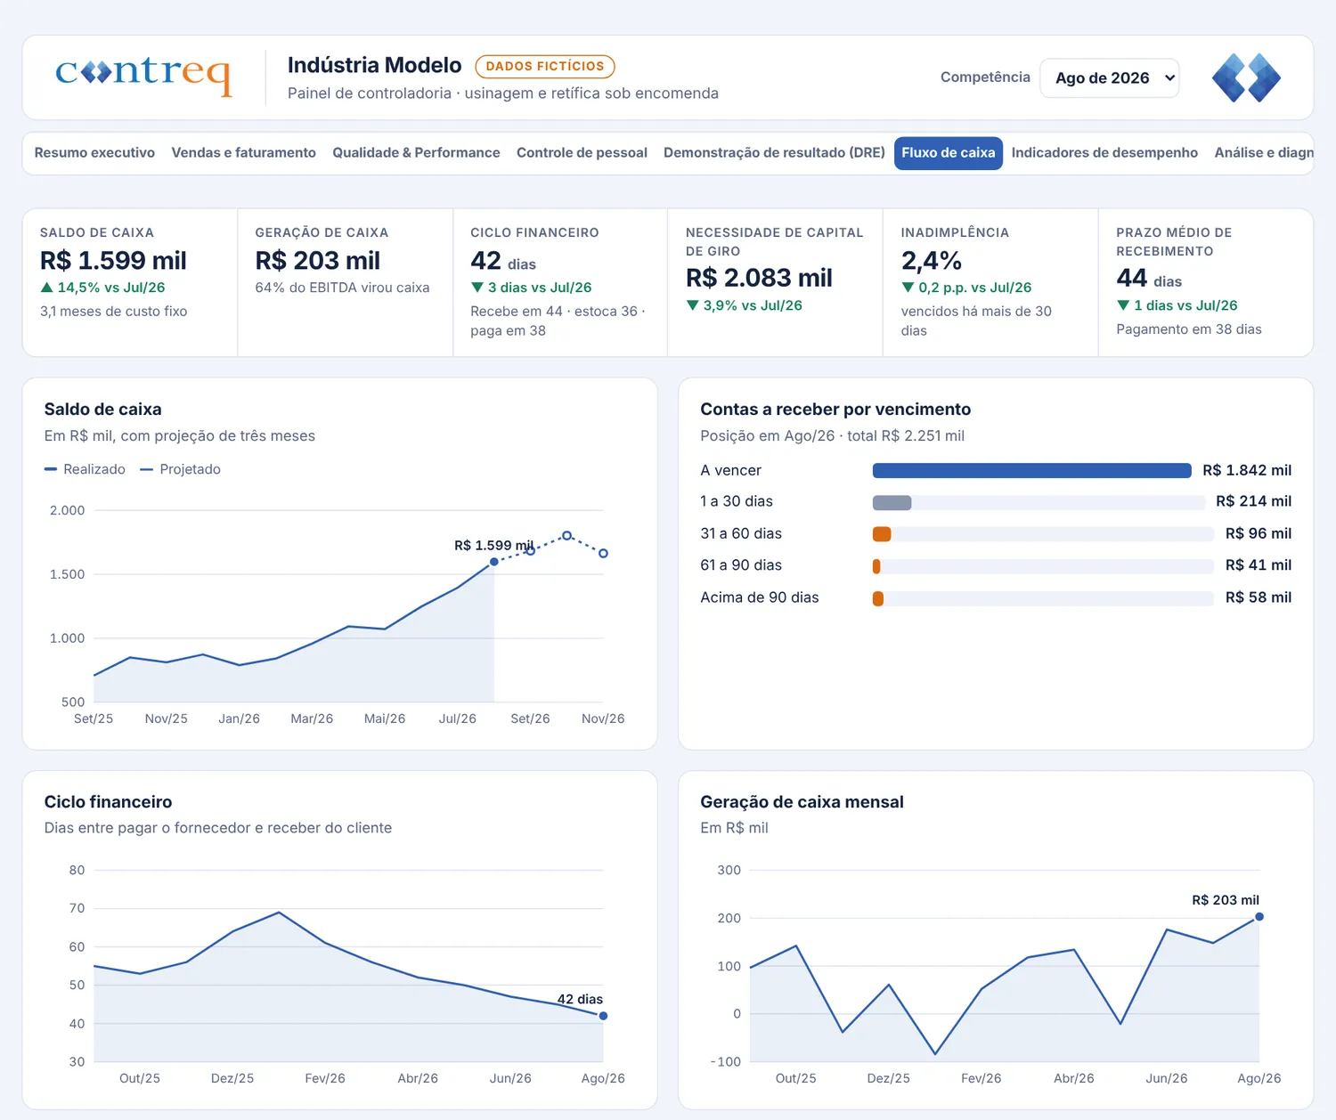This screenshot has width=1336, height=1120.
Task: Switch to Vendas e faturamento tab
Action: pyautogui.click(x=244, y=153)
